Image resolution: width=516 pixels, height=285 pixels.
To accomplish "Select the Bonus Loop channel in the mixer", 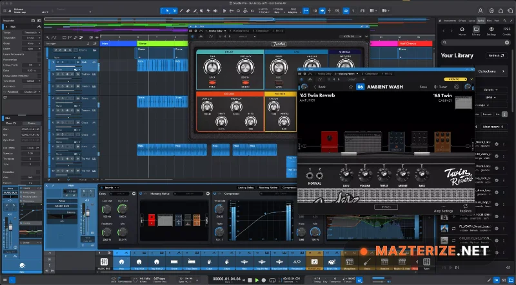I will coord(314,262).
